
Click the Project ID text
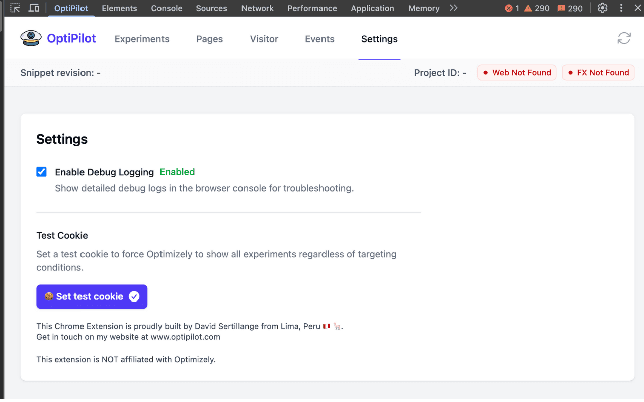click(x=440, y=73)
